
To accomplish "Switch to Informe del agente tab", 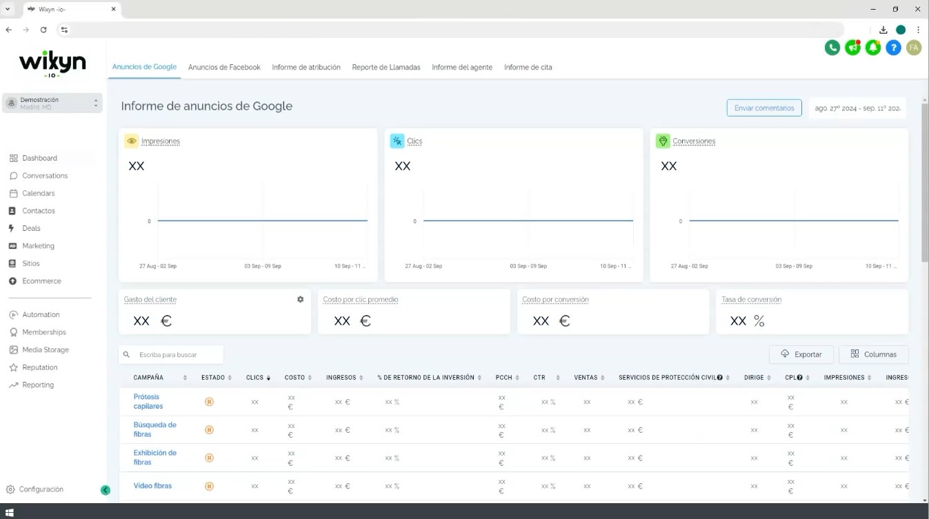I will pos(462,67).
